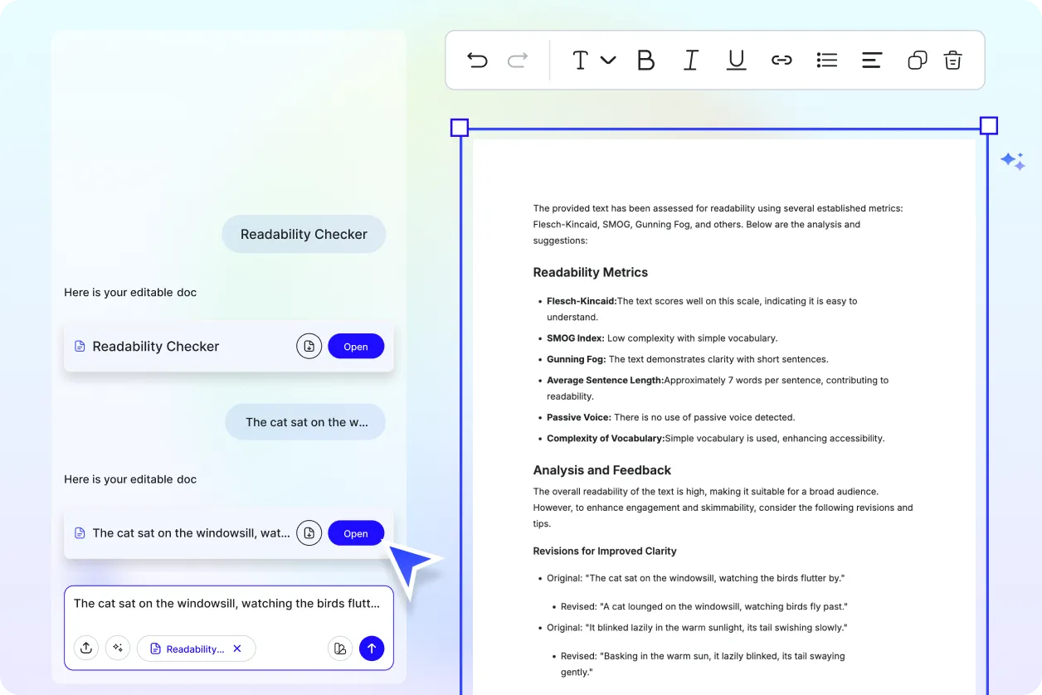1042x695 pixels.
Task: Click the undo arrow in the toolbar
Action: 477,60
